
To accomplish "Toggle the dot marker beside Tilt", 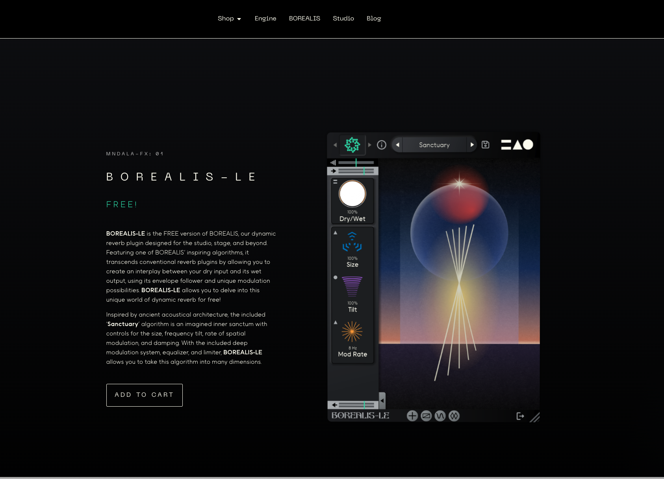I will click(336, 278).
